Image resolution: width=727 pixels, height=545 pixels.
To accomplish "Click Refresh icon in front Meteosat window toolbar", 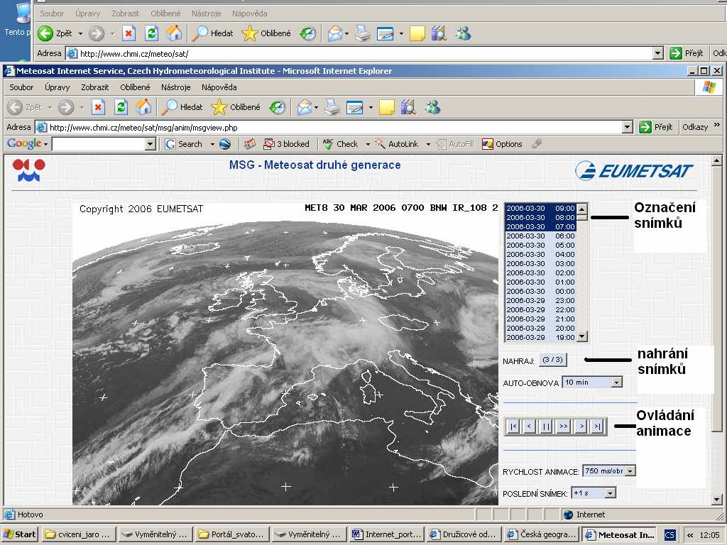I will [121, 108].
